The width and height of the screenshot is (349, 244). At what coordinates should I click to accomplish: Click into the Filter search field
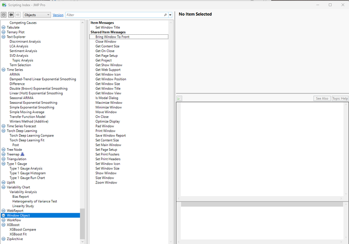point(114,15)
